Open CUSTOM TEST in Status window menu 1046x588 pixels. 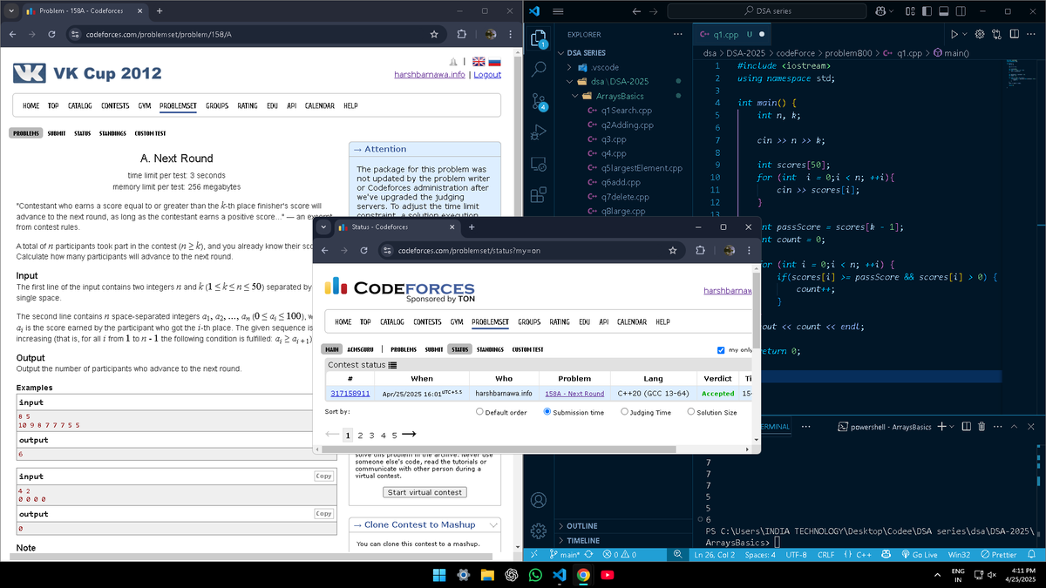(527, 349)
